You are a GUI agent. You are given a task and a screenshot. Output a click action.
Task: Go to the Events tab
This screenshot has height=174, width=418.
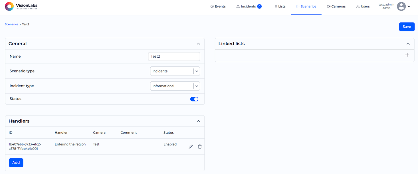tap(218, 7)
